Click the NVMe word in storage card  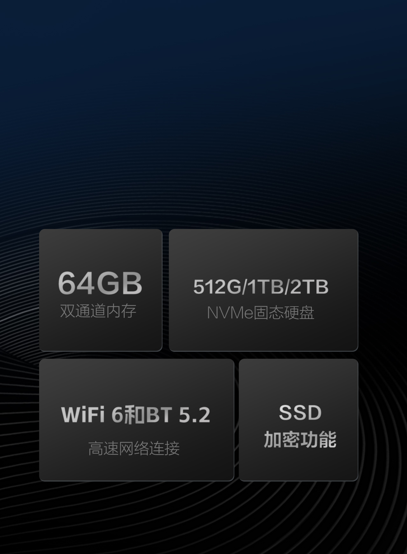coord(230,313)
